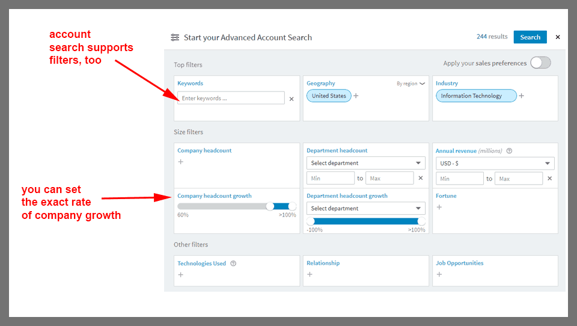The height and width of the screenshot is (326, 577).
Task: Click the Enter keywords input field
Action: pos(231,98)
